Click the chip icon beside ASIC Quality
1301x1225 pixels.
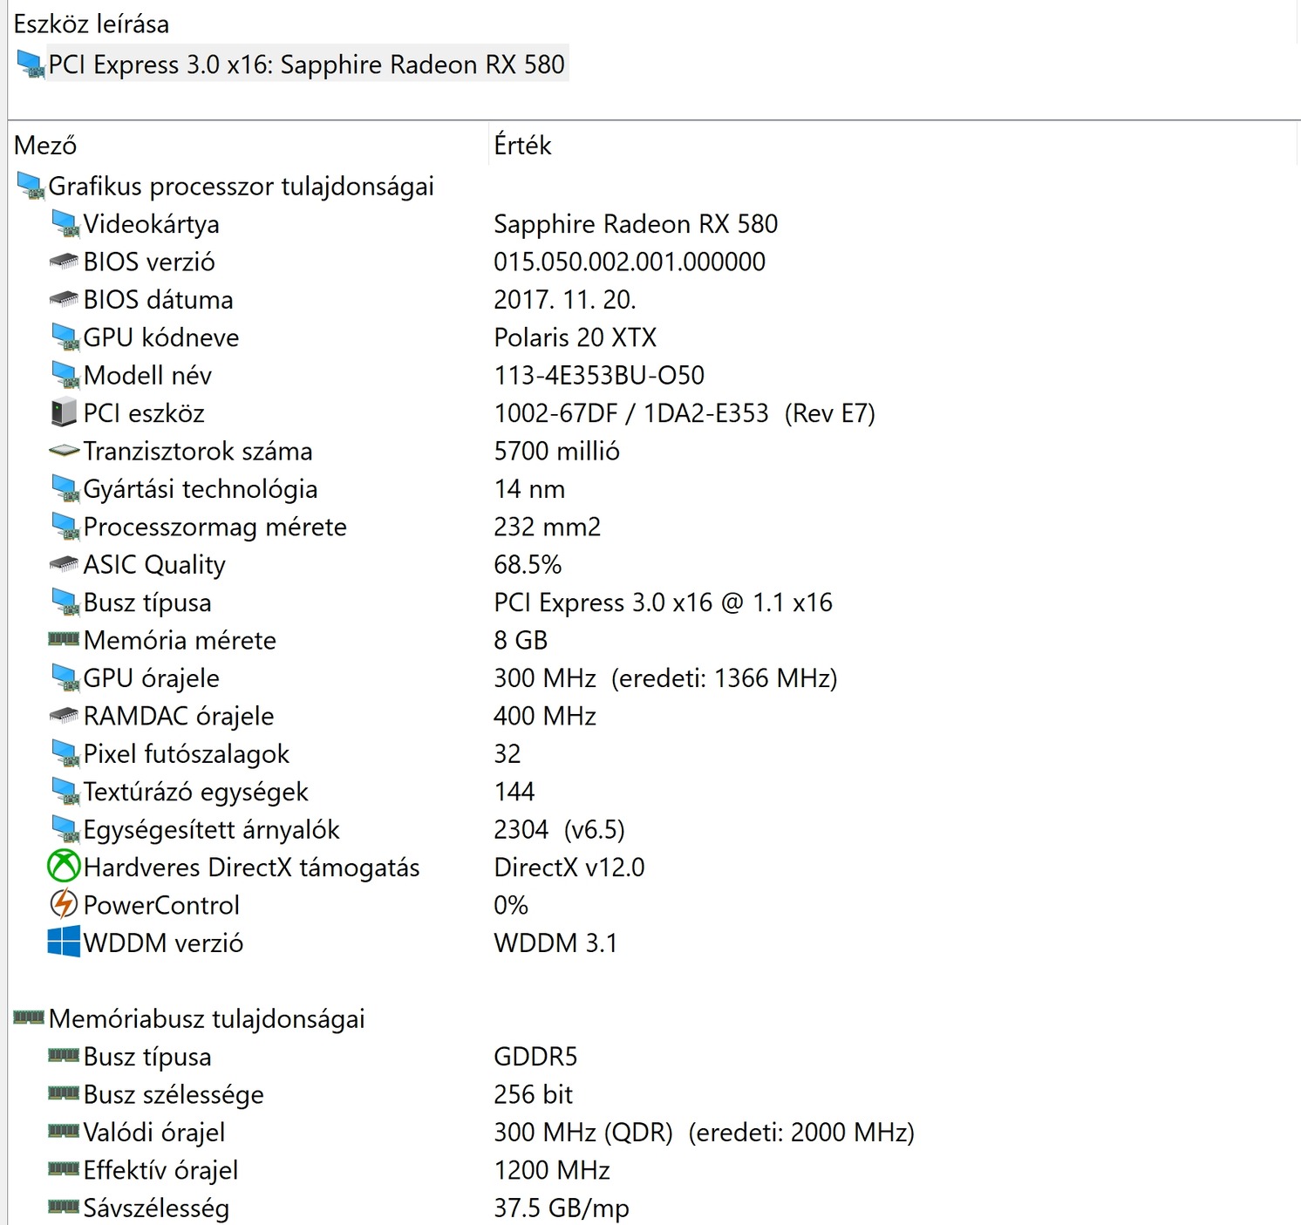tap(63, 564)
